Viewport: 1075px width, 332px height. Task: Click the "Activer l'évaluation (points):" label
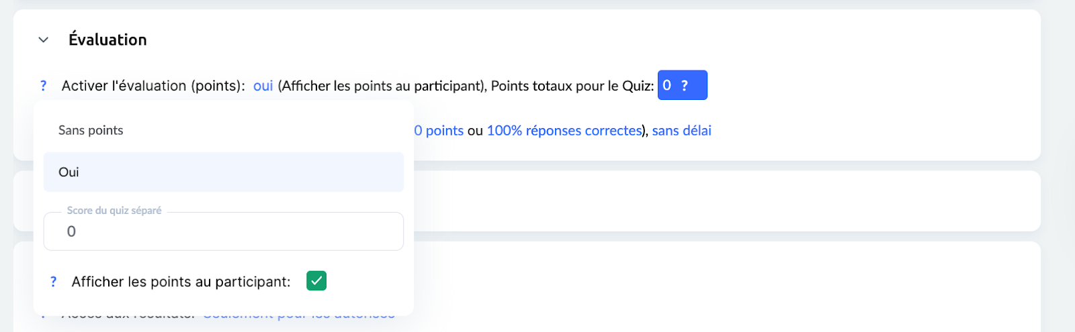point(153,86)
